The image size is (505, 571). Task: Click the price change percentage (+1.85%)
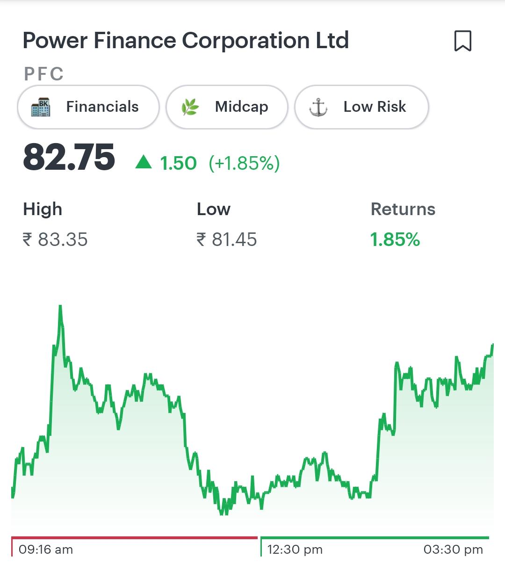pos(244,163)
